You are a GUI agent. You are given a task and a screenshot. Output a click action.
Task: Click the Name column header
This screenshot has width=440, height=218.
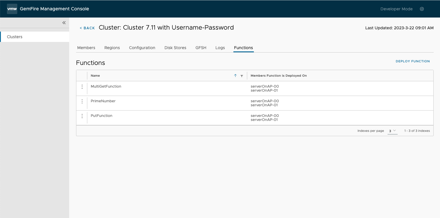[x=95, y=76]
